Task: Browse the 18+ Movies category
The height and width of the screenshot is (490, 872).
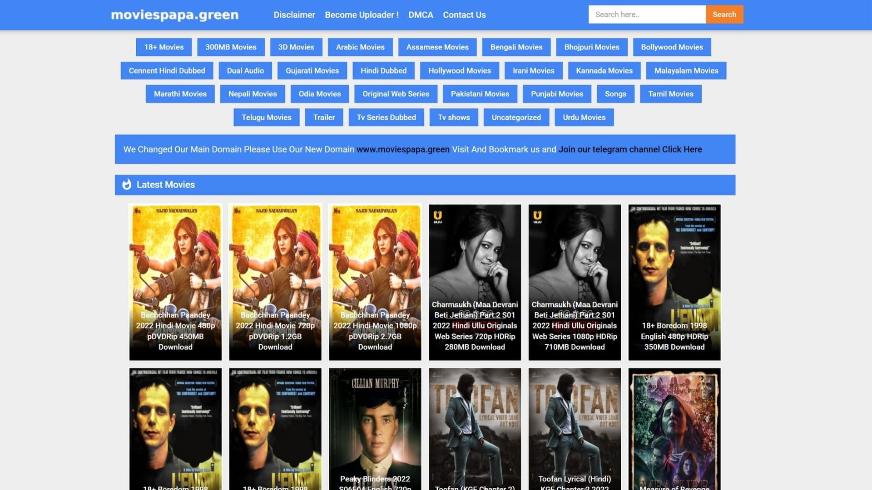Action: click(164, 47)
